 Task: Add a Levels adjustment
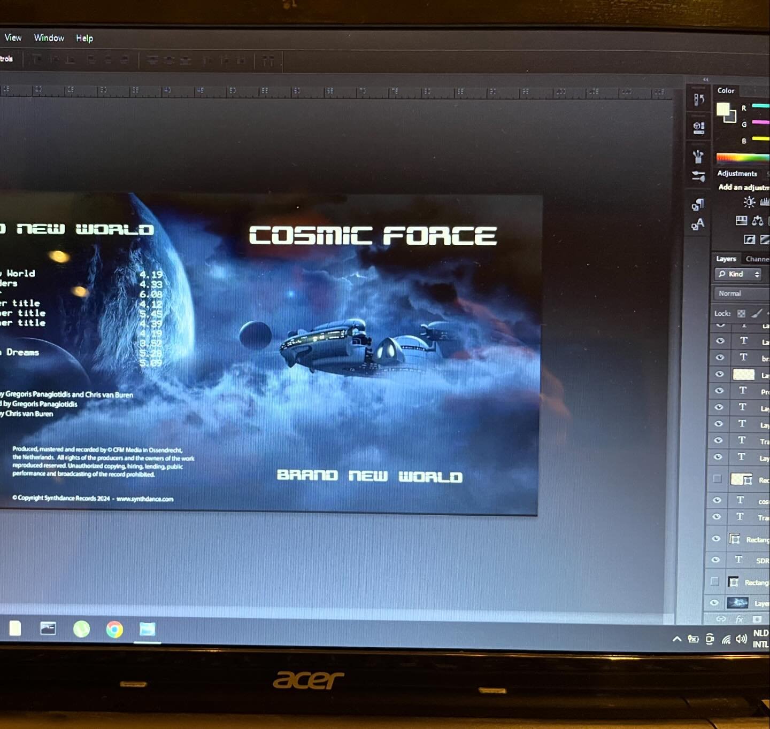pos(765,201)
